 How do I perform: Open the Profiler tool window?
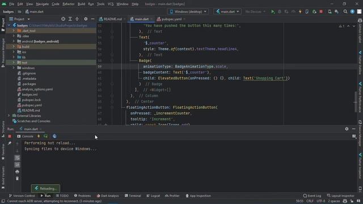[172, 195]
